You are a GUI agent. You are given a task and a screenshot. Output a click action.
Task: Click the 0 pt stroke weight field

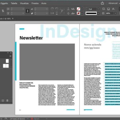click(92, 9)
